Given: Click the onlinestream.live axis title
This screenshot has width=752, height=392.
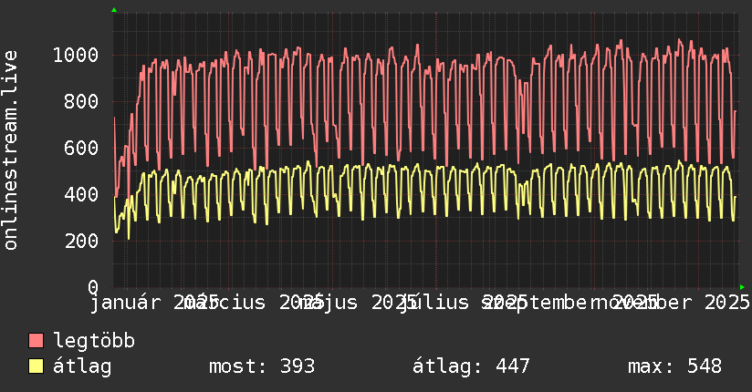Looking at the screenshot, I should click(11, 150).
